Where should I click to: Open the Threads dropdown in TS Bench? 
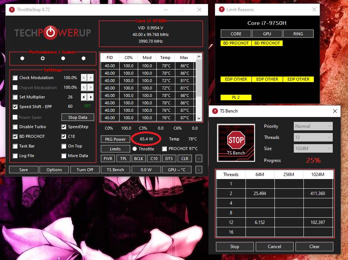click(313, 137)
